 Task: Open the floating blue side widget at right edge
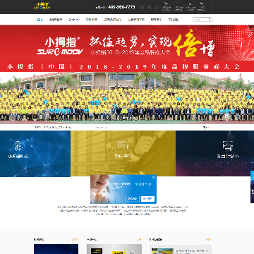[x=252, y=187]
